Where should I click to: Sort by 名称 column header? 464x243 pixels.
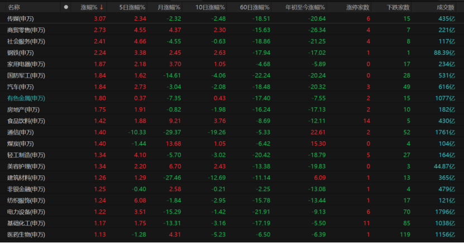click(x=14, y=7)
